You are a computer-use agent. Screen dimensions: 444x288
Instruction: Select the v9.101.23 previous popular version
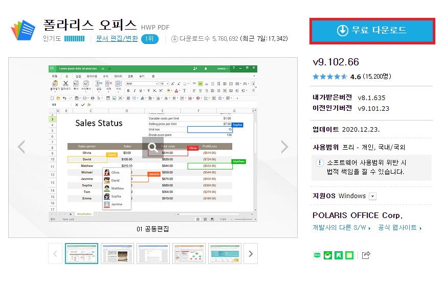[x=373, y=109]
